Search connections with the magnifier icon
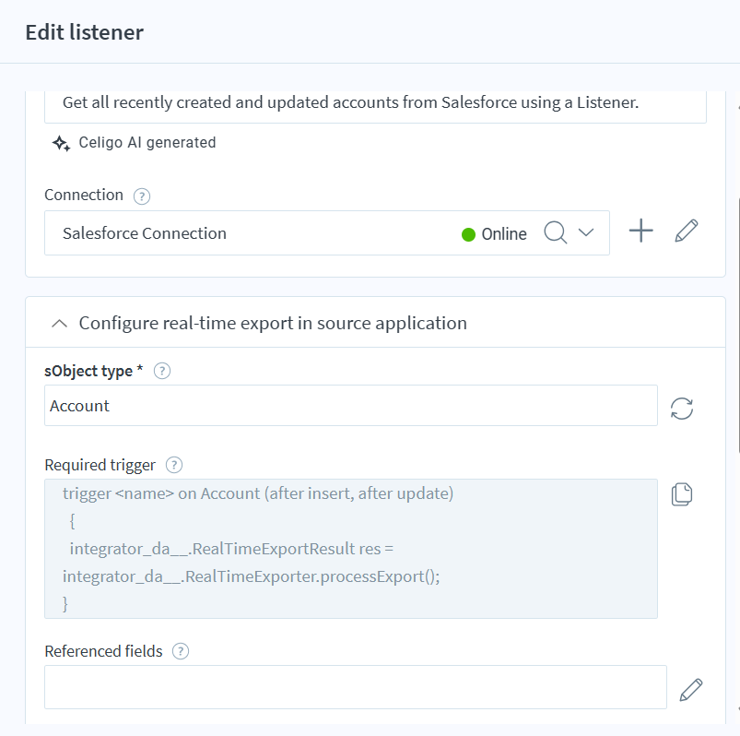This screenshot has width=740, height=736. [x=555, y=233]
